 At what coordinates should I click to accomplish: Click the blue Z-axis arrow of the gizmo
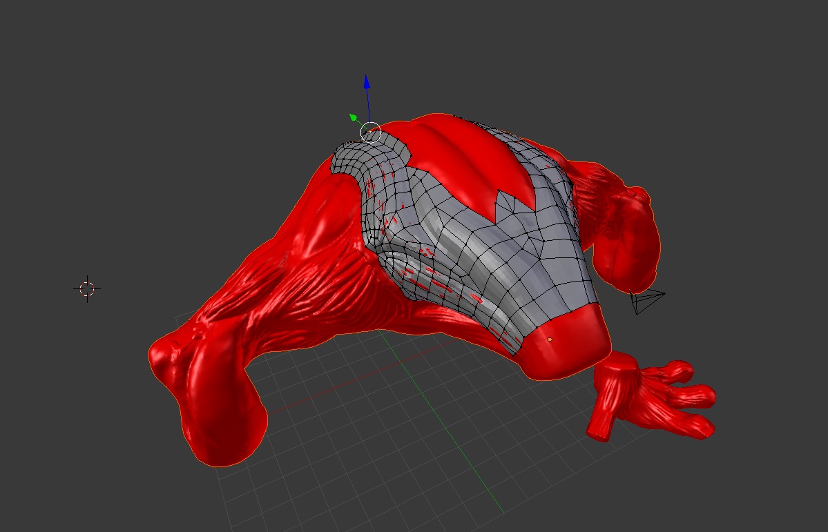click(x=367, y=82)
